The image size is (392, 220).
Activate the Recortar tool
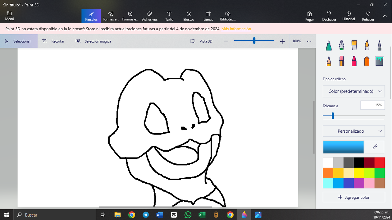[x=53, y=41]
